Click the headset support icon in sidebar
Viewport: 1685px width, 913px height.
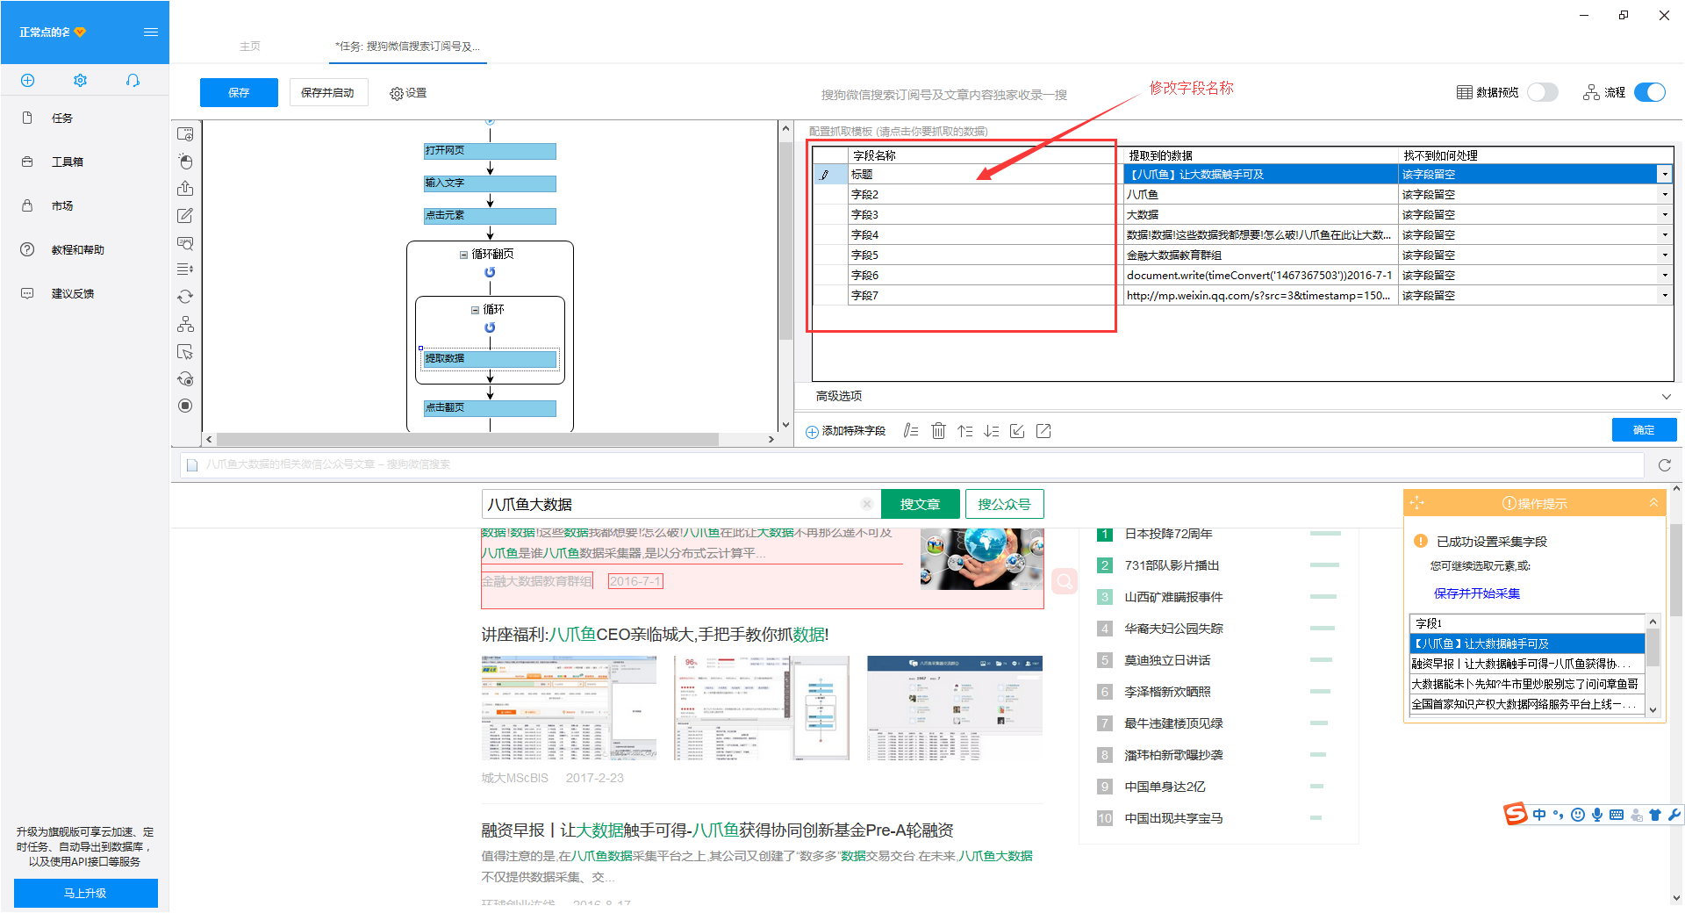click(133, 81)
